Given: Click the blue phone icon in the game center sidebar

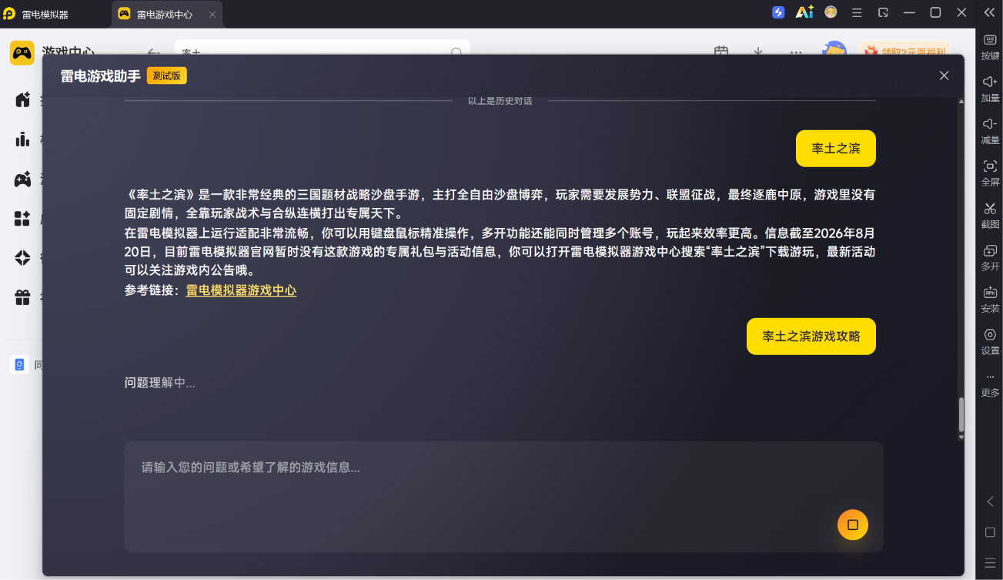Looking at the screenshot, I should [x=19, y=364].
